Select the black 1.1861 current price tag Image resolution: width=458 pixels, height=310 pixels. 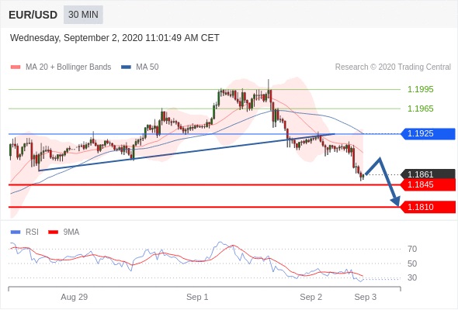click(429, 174)
